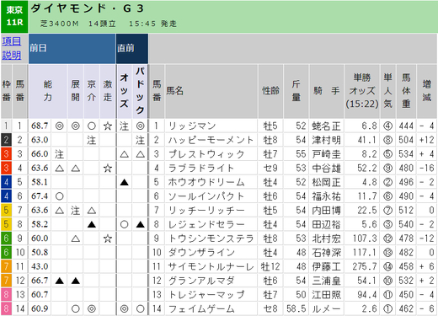Viewport: 438px width, 316px height.
Task: Select horse name トレジャーマップ
Action: (x=206, y=294)
